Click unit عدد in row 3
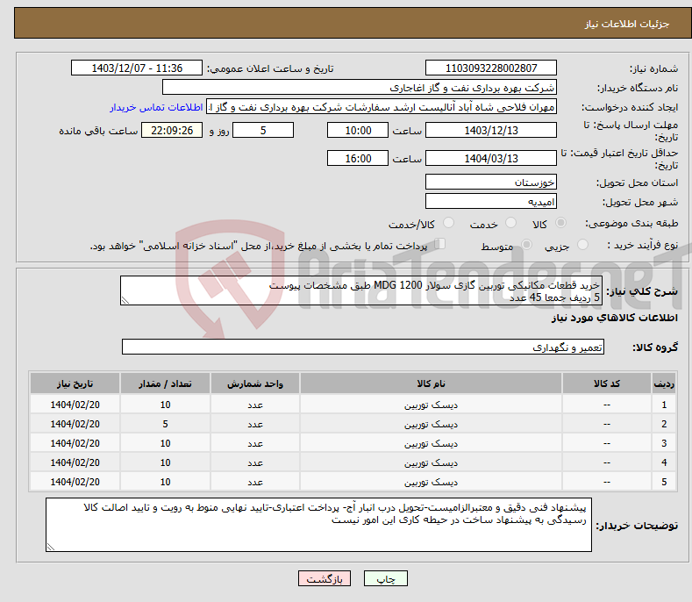Image resolution: width=692 pixels, height=602 pixels. [255, 443]
